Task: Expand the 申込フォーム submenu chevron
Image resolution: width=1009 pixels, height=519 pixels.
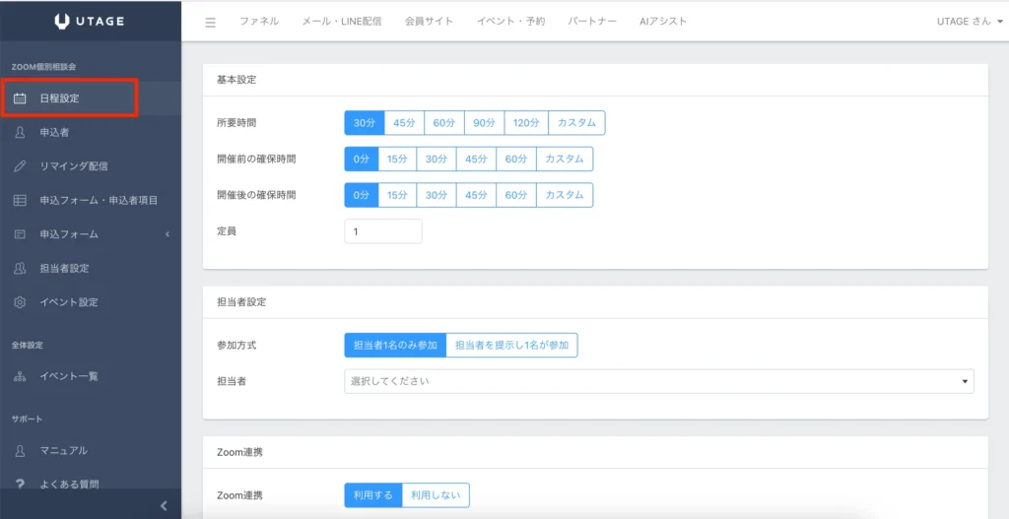Action: [x=168, y=234]
